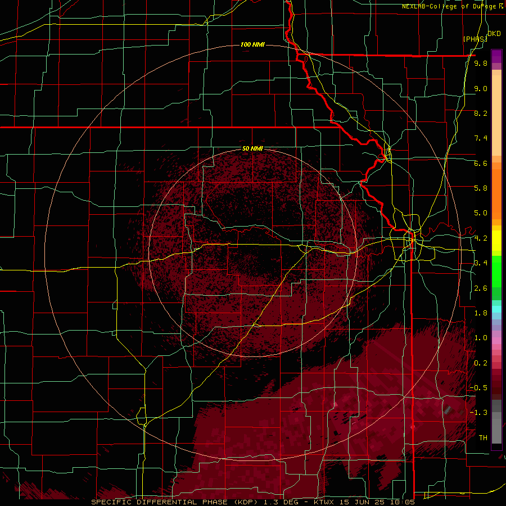Click the TH label on the color scale

coord(483,438)
